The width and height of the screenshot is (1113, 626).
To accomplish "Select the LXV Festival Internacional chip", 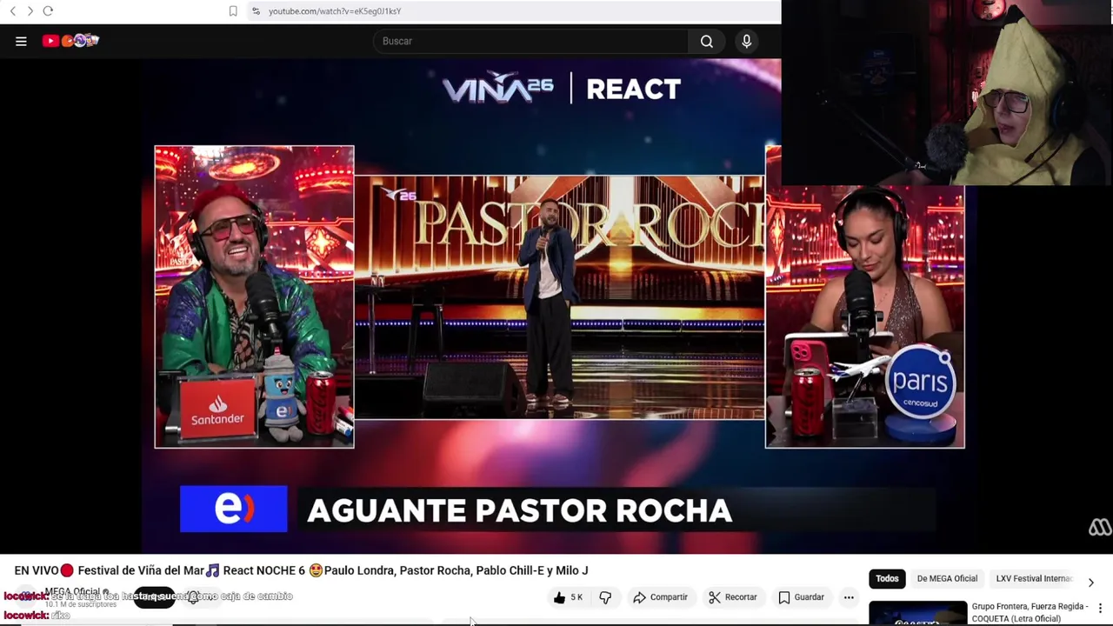I will (1034, 578).
